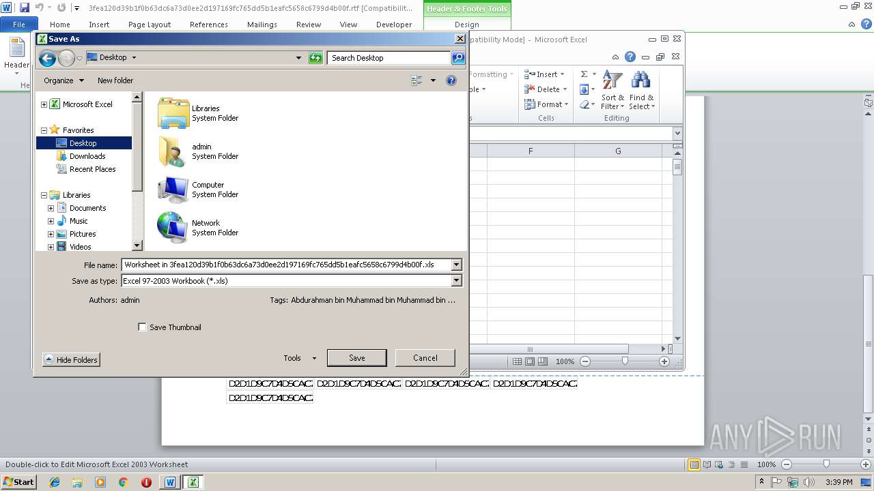This screenshot has height=491, width=874.
Task: Select Word Full Screen Reading view icon
Action: point(707,464)
